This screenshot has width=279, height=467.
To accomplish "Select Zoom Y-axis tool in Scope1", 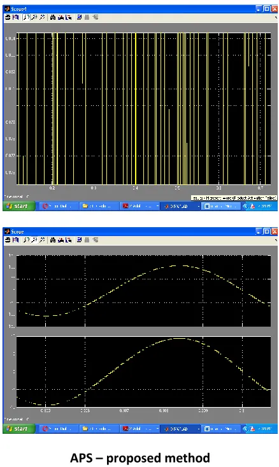I will [x=42, y=17].
